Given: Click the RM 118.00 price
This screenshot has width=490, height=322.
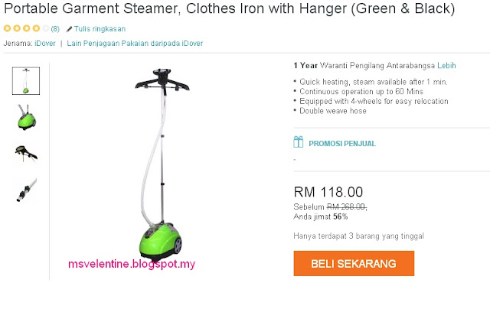Looking at the screenshot, I should [x=328, y=192].
